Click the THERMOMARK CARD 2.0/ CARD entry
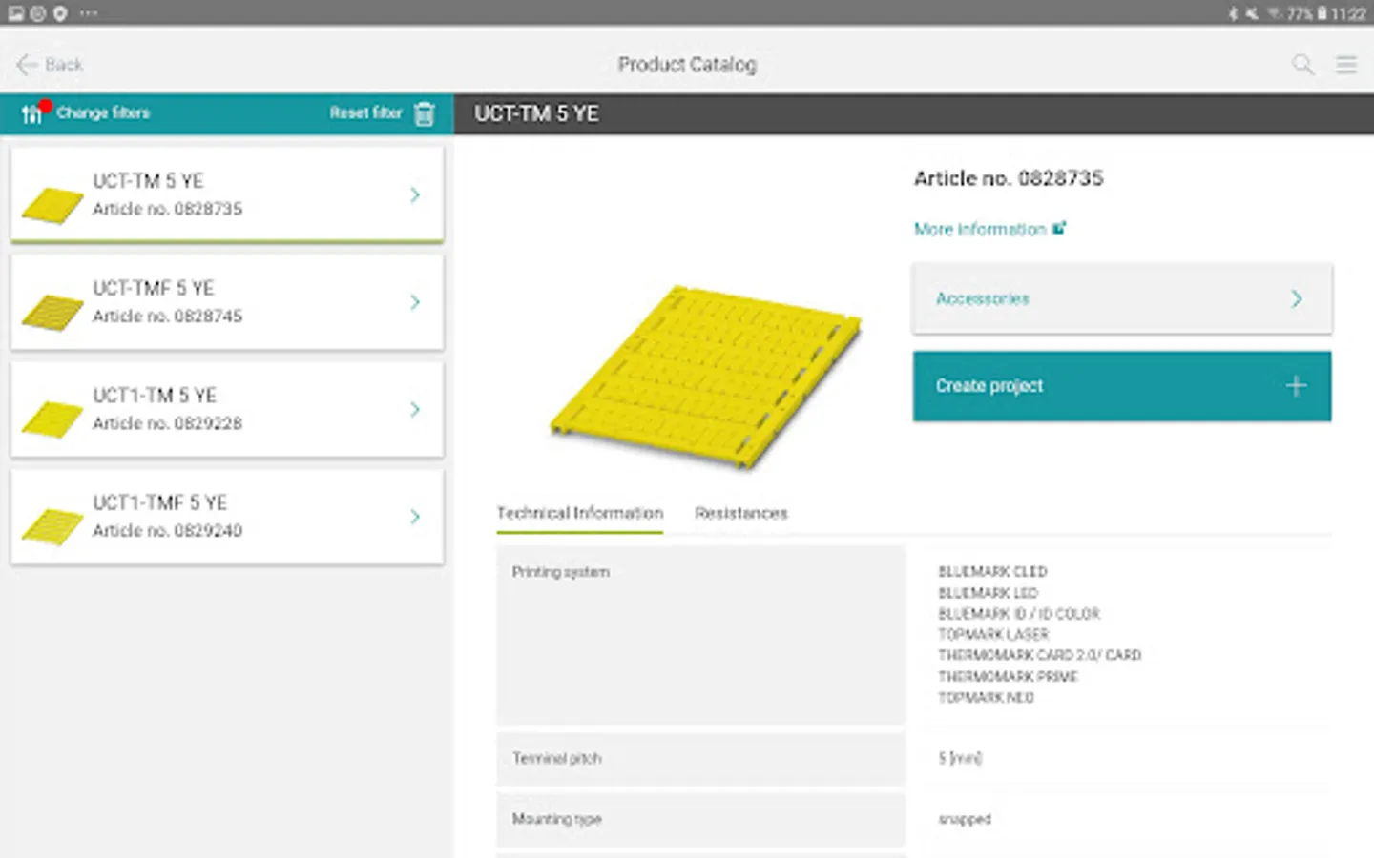 pos(1040,655)
